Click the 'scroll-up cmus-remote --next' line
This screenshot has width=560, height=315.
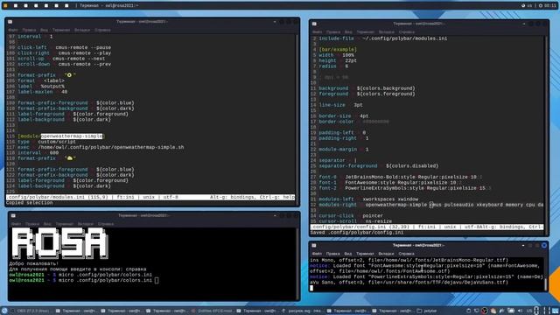pos(61,59)
